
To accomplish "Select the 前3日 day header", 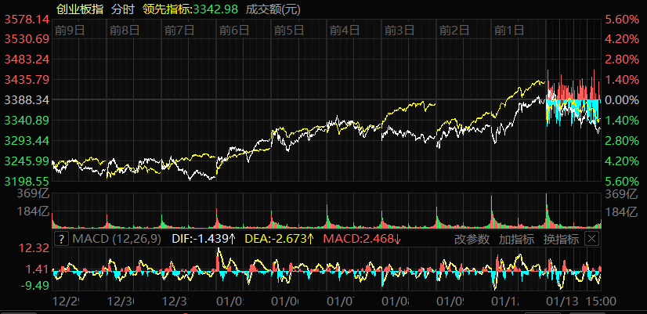I will pyautogui.click(x=399, y=31).
